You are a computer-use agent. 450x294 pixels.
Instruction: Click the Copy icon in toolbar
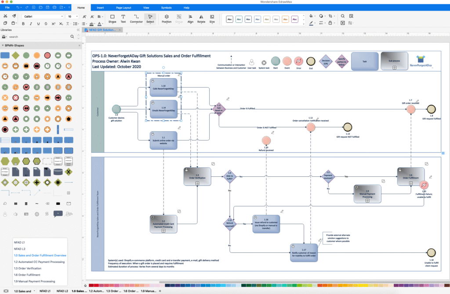point(5,23)
